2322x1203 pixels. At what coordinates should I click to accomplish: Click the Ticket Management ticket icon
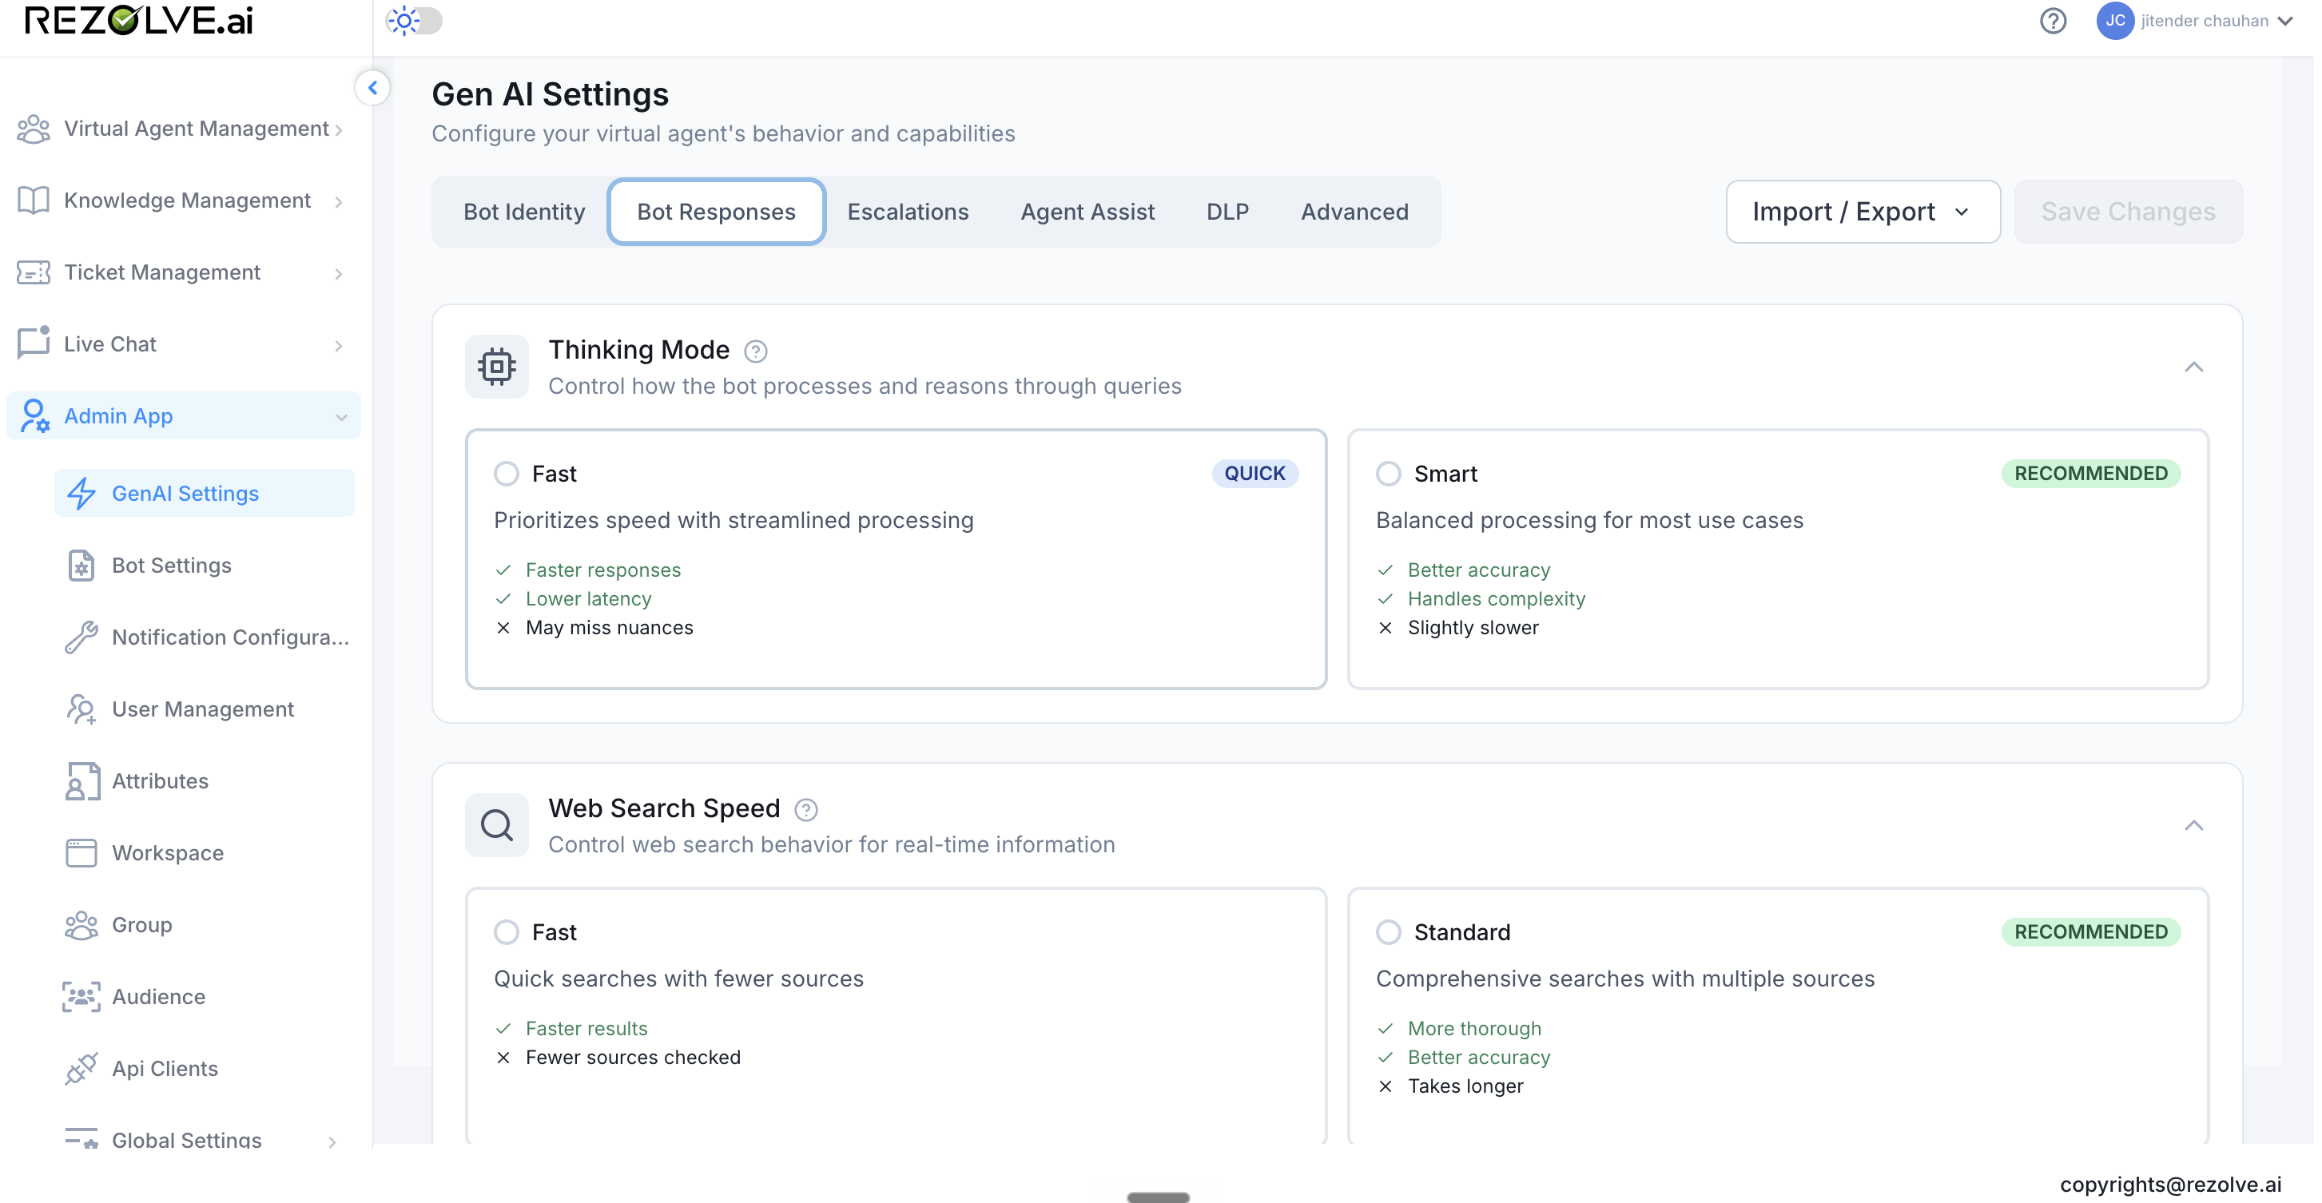pyautogui.click(x=34, y=272)
